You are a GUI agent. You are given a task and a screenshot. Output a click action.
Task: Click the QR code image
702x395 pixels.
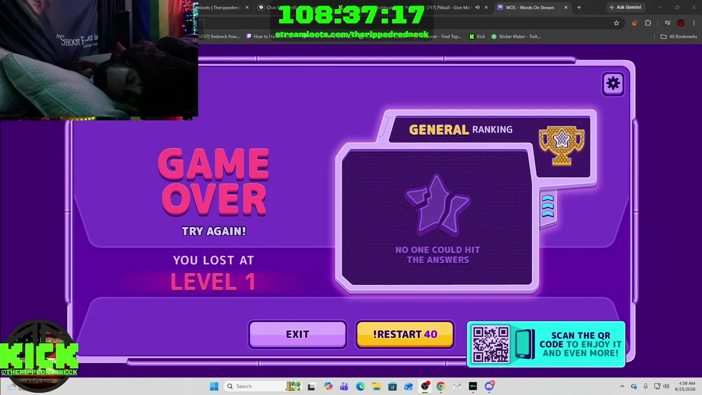[491, 344]
